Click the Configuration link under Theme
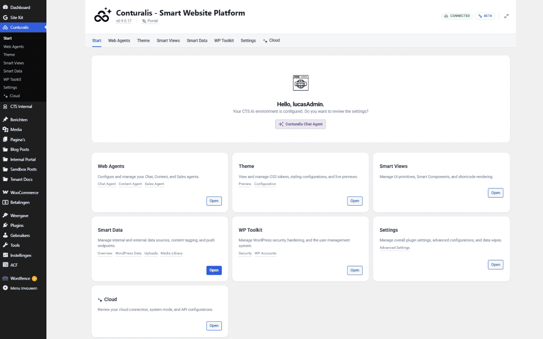The image size is (543, 339). tap(265, 184)
